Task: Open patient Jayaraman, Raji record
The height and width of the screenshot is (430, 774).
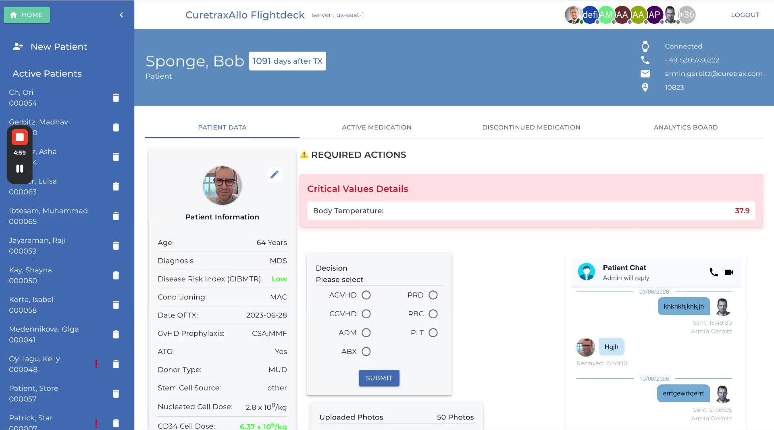Action: click(37, 246)
